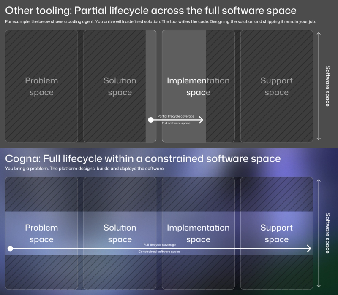Select 'Problem space' label in Other tooling diagram
Screen dimensions: 338x295
click(x=41, y=86)
